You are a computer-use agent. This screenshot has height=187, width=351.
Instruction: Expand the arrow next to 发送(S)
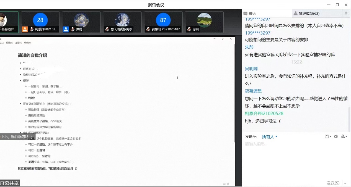tap(345, 183)
